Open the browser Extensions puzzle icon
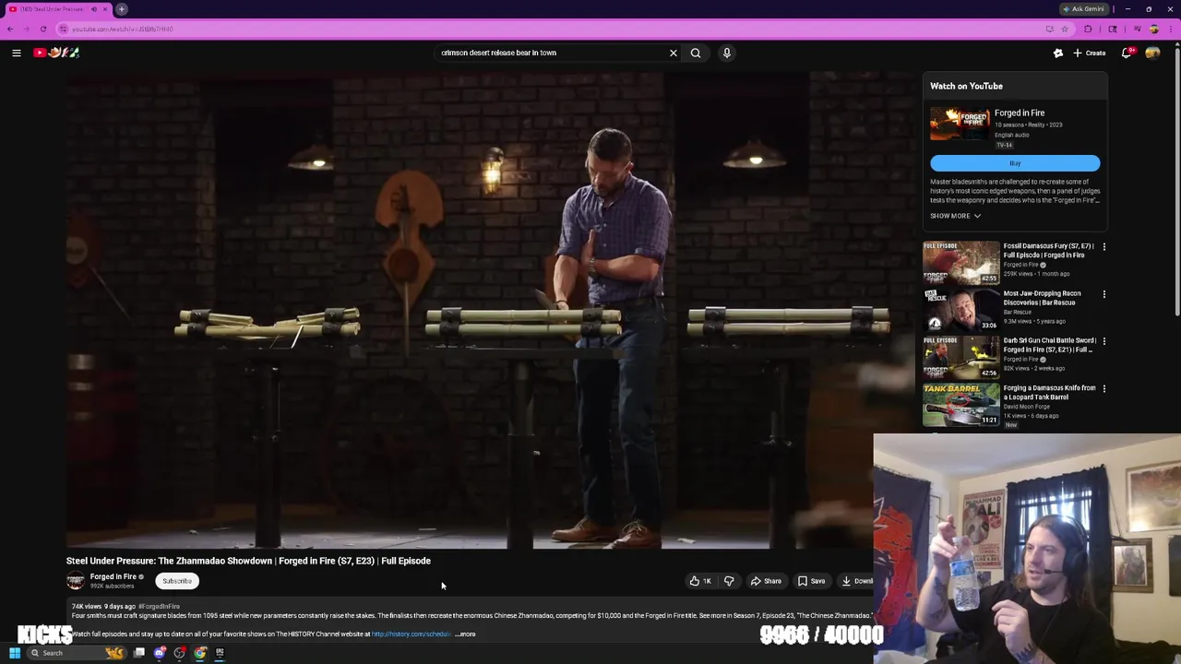The width and height of the screenshot is (1181, 664). (x=1088, y=29)
